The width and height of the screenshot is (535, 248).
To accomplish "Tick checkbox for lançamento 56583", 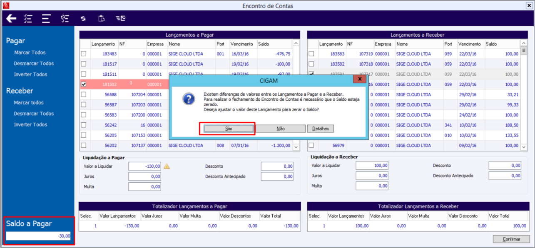I will coord(84,115).
